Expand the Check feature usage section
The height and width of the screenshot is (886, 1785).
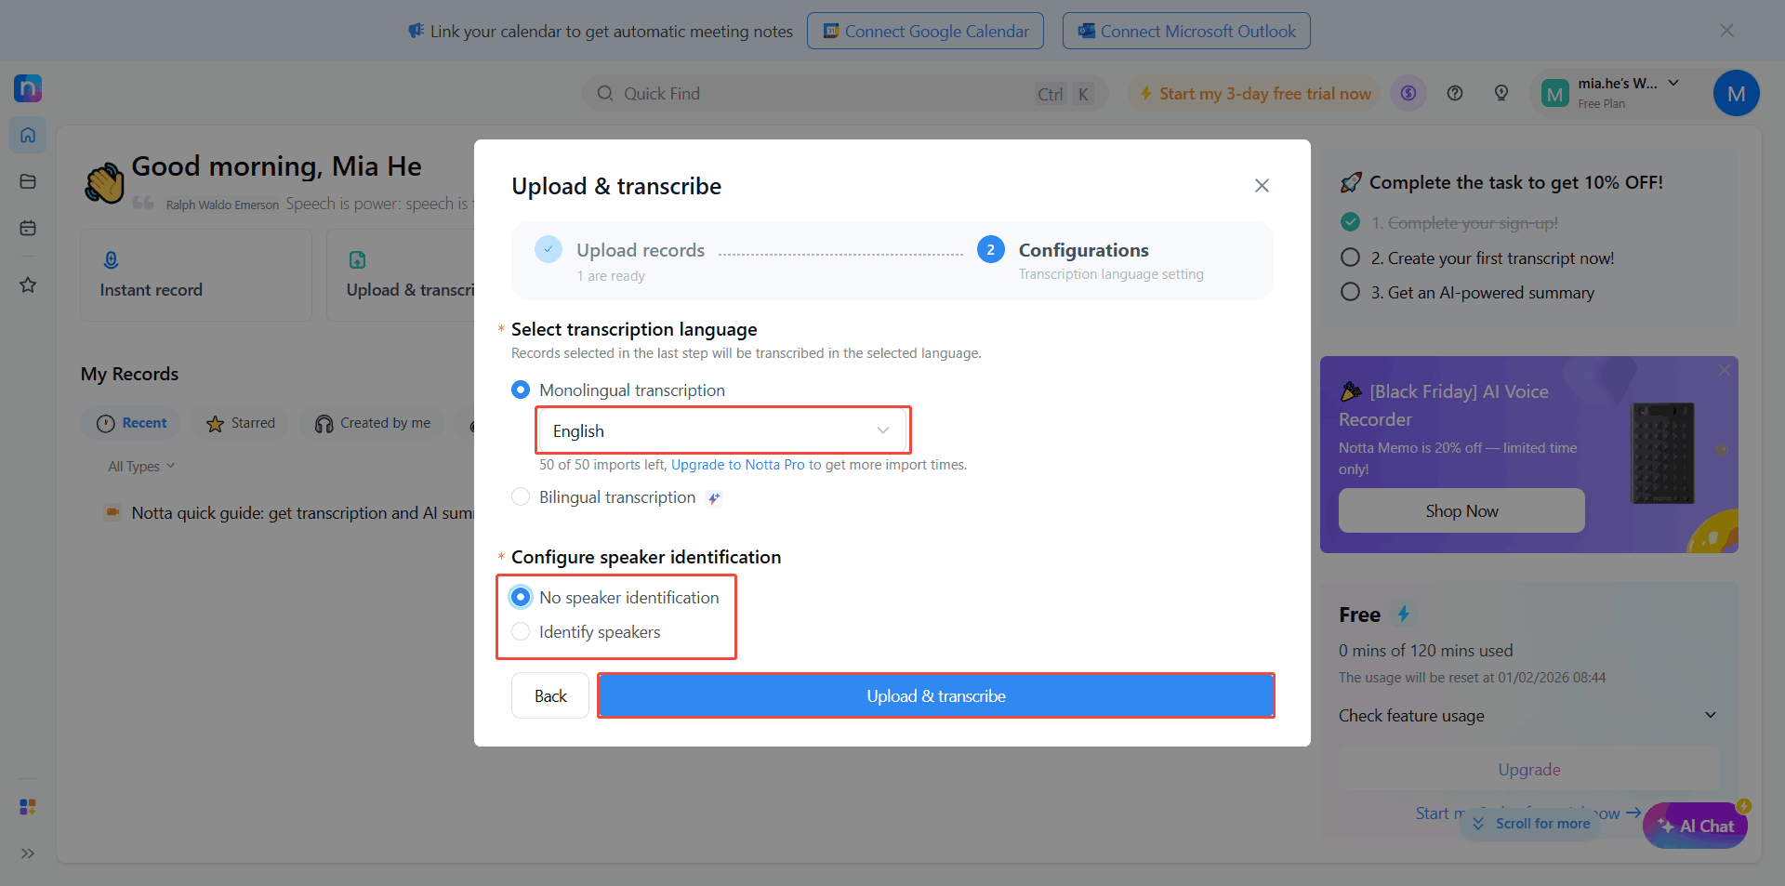(x=1410, y=716)
